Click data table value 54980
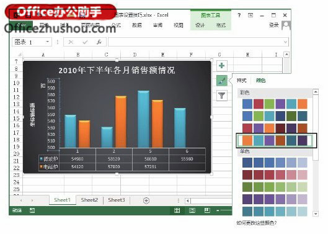Image resolution: width=328 pixels, height=234 pixels. [77, 159]
